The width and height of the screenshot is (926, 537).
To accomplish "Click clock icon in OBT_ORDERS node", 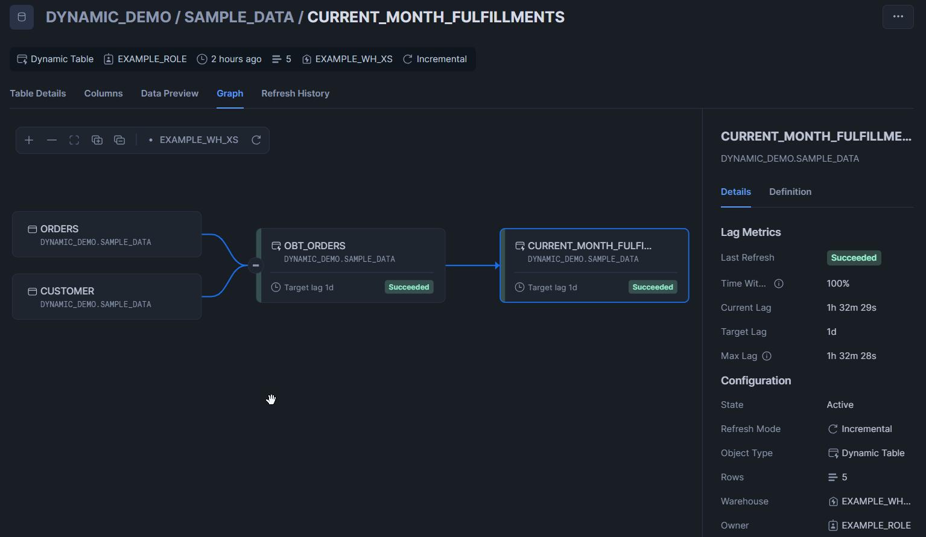I will pos(276,287).
